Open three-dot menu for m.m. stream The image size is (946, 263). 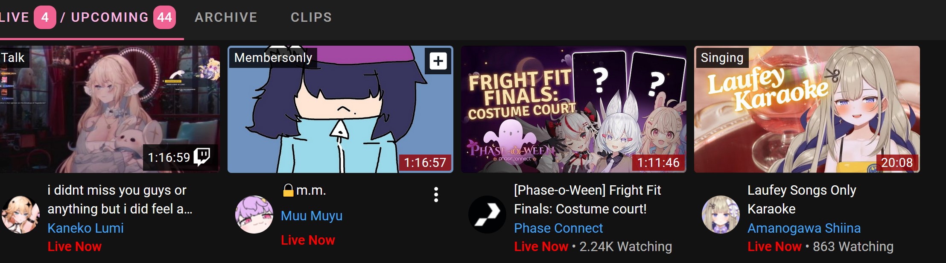tap(436, 195)
